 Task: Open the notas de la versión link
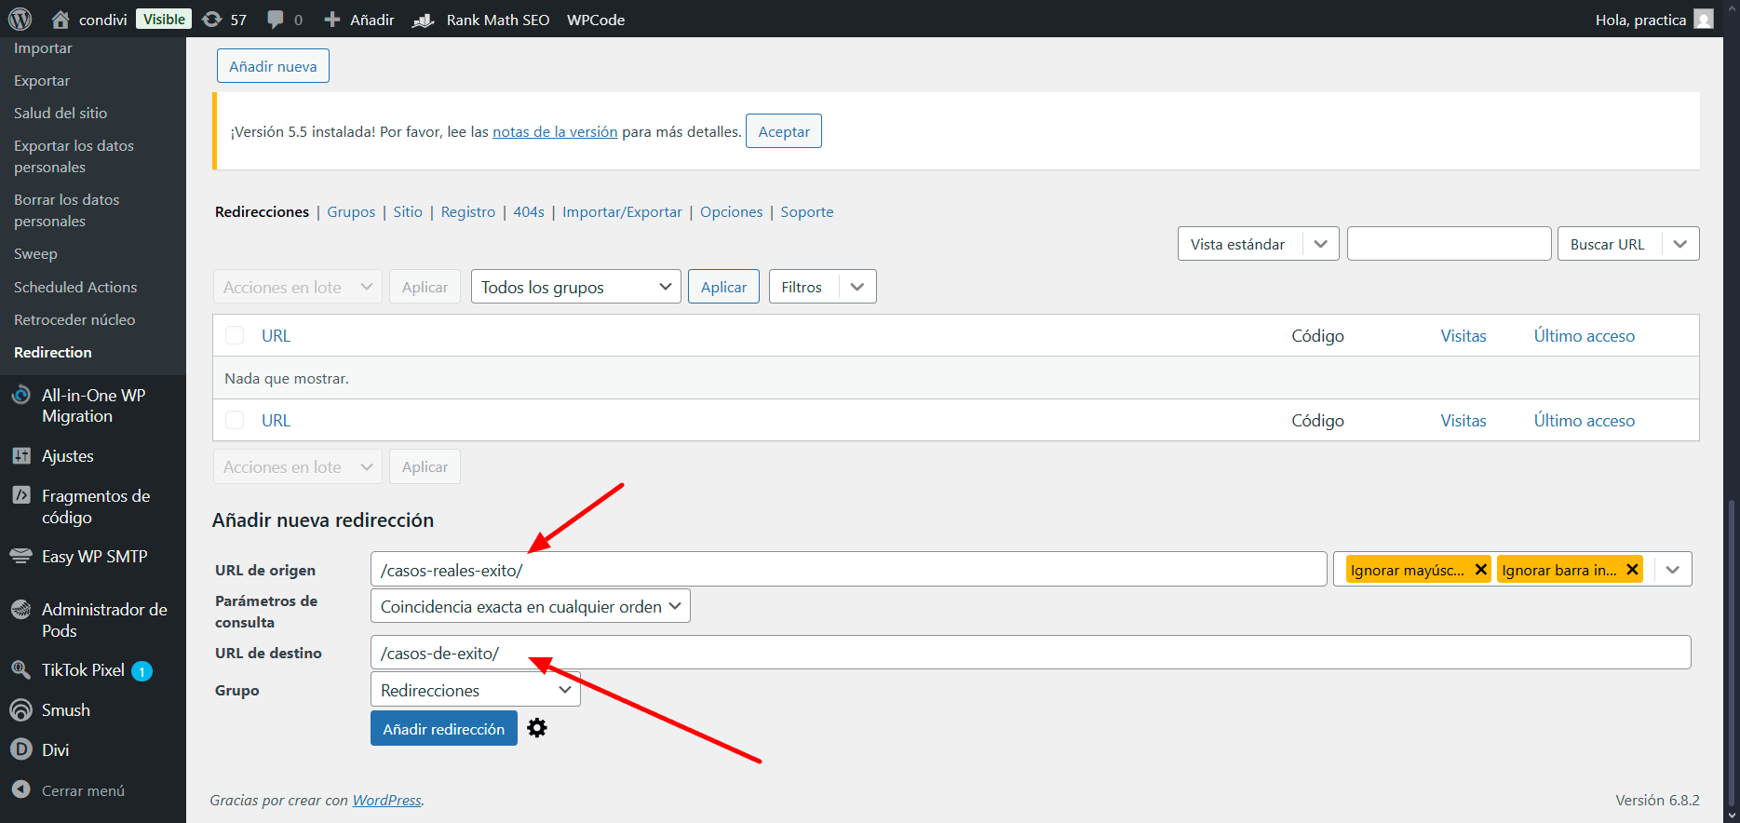(555, 132)
